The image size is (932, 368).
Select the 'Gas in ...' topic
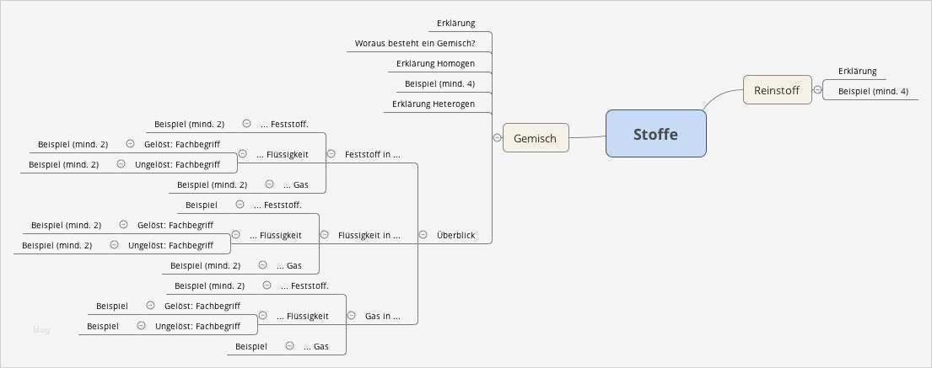coord(382,317)
